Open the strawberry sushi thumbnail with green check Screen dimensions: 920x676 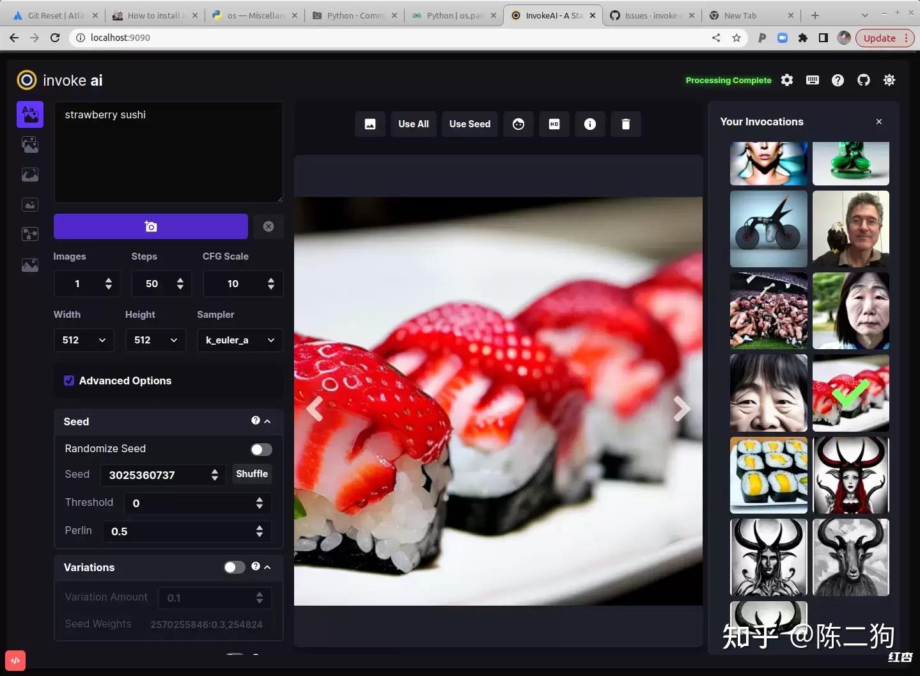(x=850, y=393)
